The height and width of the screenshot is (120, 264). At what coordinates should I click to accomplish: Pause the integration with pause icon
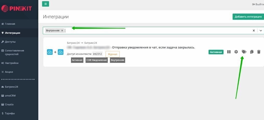pyautogui.click(x=229, y=52)
